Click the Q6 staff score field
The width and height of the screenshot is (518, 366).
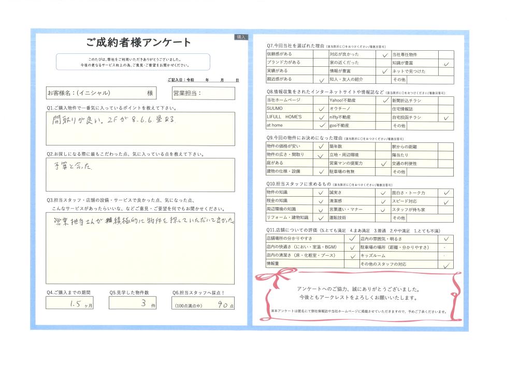[204, 304]
